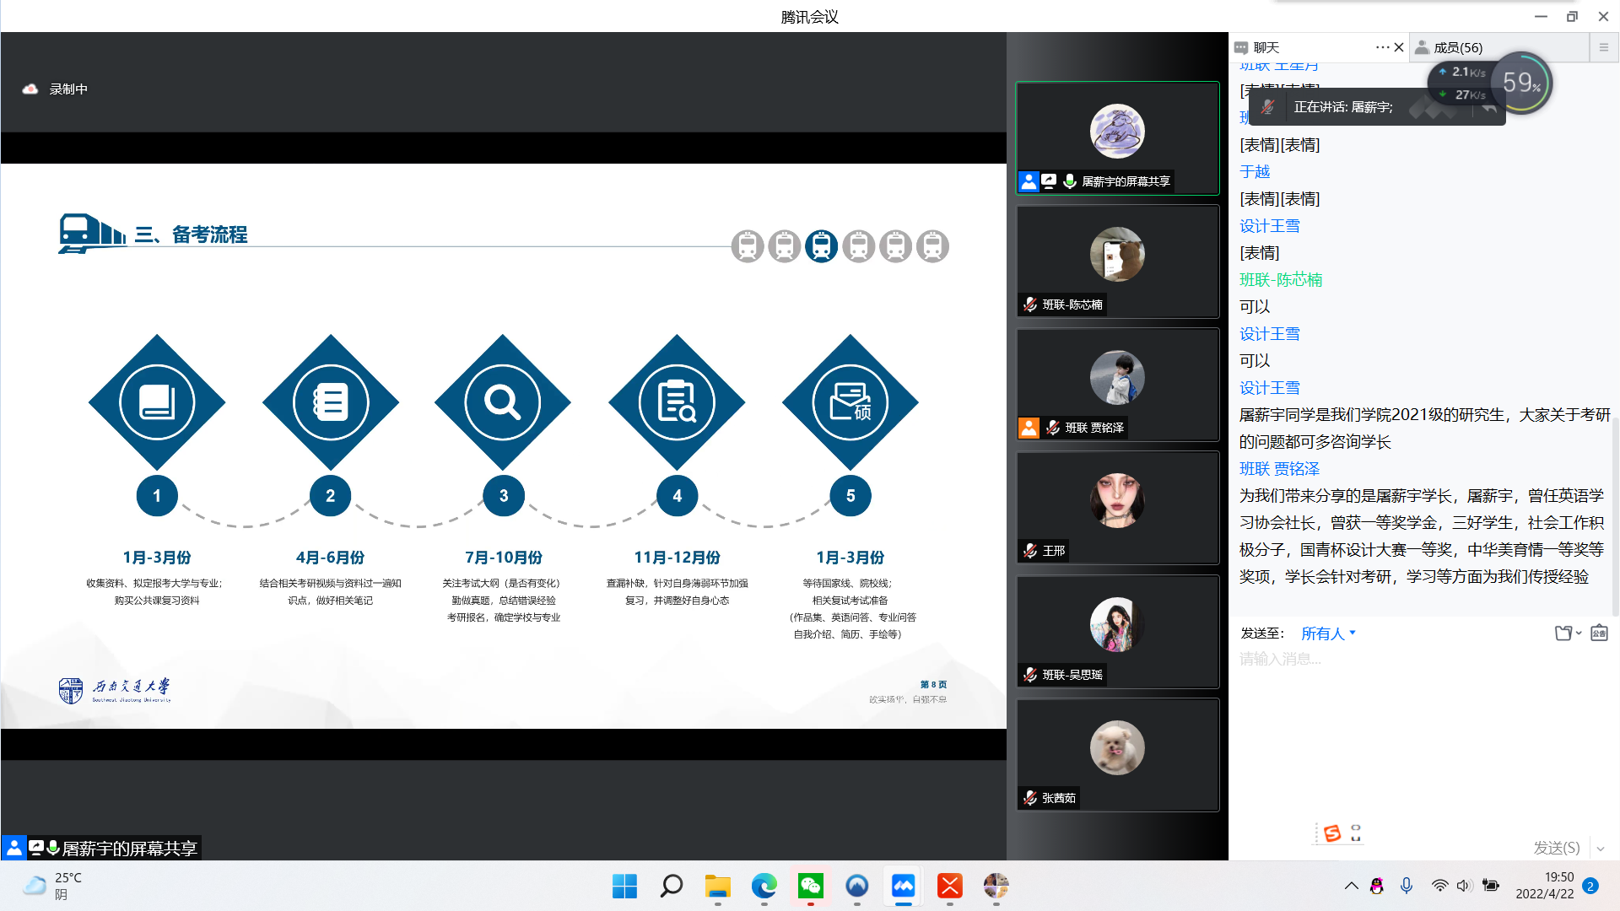Click the book diamond icon for step 1

coord(157,402)
